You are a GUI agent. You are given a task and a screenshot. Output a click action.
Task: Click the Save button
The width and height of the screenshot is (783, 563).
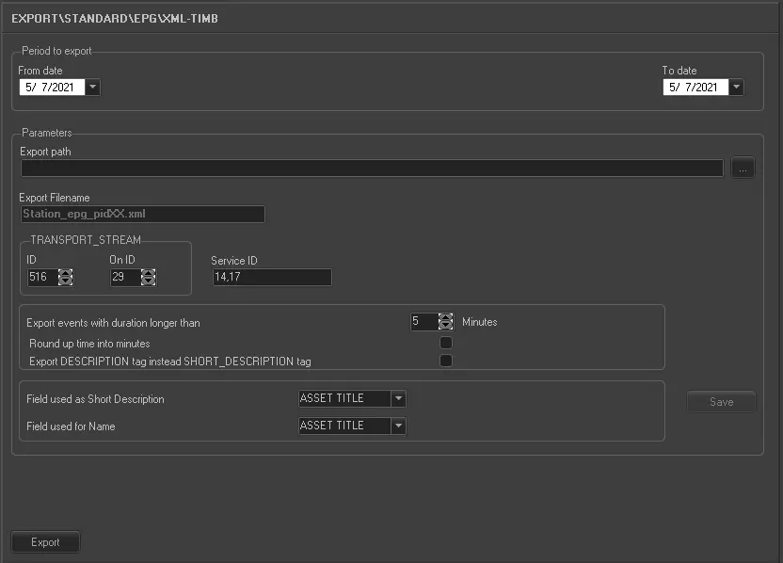tap(721, 402)
